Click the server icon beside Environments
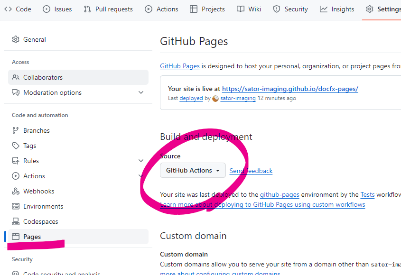This screenshot has width=401, height=275. click(16, 206)
